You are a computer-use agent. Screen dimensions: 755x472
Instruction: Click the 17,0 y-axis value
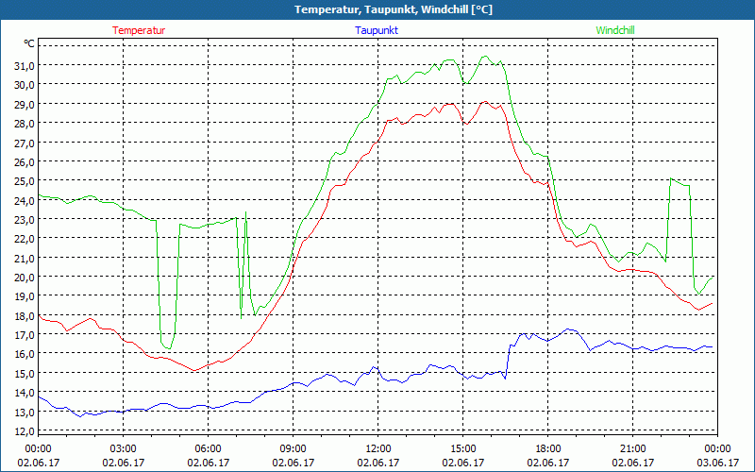tap(25, 335)
